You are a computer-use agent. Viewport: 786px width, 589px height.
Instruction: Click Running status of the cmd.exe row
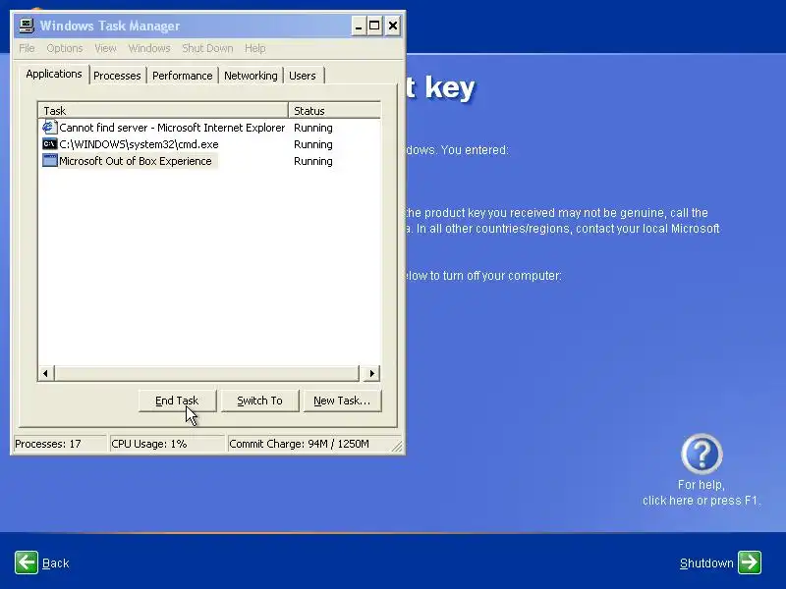[313, 144]
